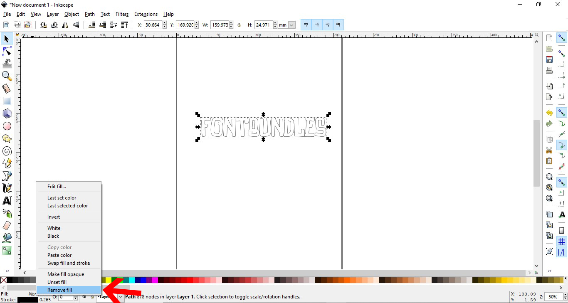Open the layer selector dropdown arrow
568x303 pixels.
[x=121, y=297]
